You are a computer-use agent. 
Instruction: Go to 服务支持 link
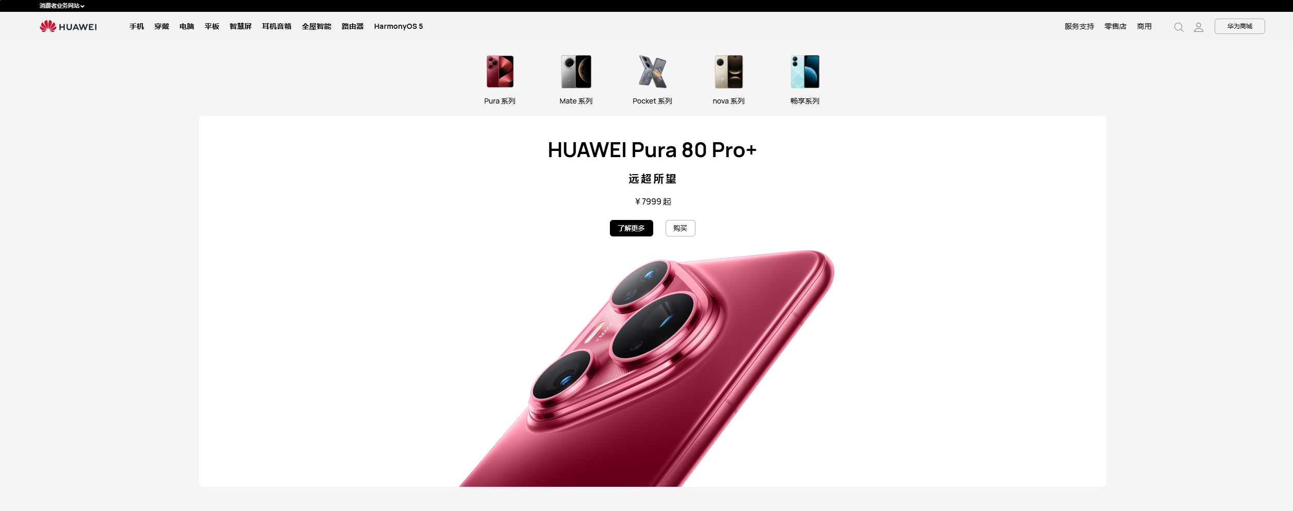[x=1079, y=26]
